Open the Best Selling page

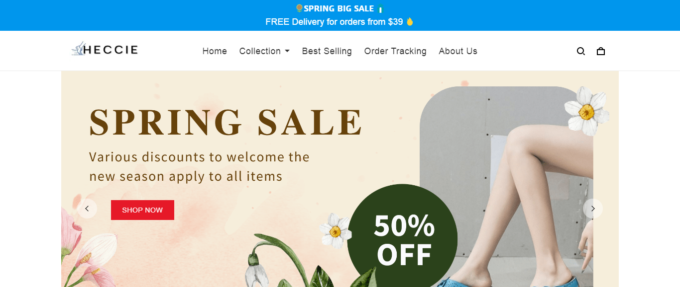[x=327, y=51]
